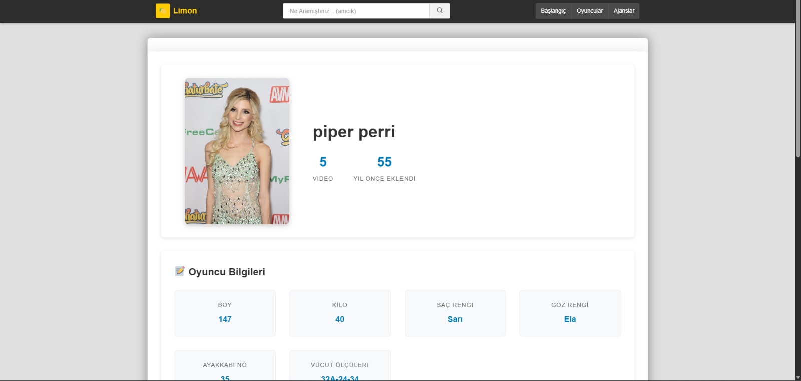Select the Boy 147 info card
801x381 pixels.
pos(225,313)
